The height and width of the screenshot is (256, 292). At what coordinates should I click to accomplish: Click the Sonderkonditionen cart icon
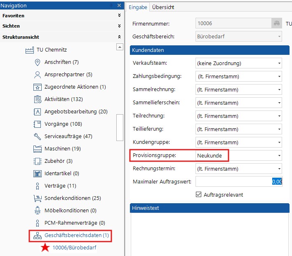(38, 198)
